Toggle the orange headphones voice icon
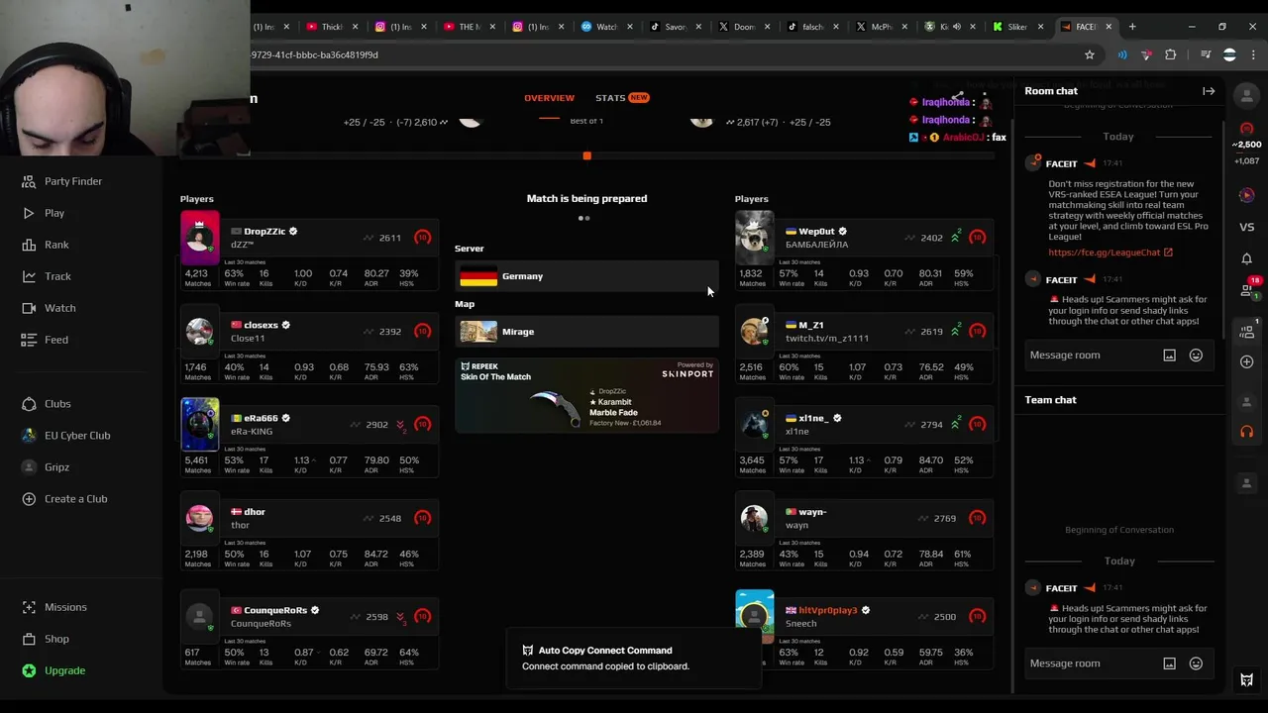Screen dimensions: 1268x713 point(1246,432)
